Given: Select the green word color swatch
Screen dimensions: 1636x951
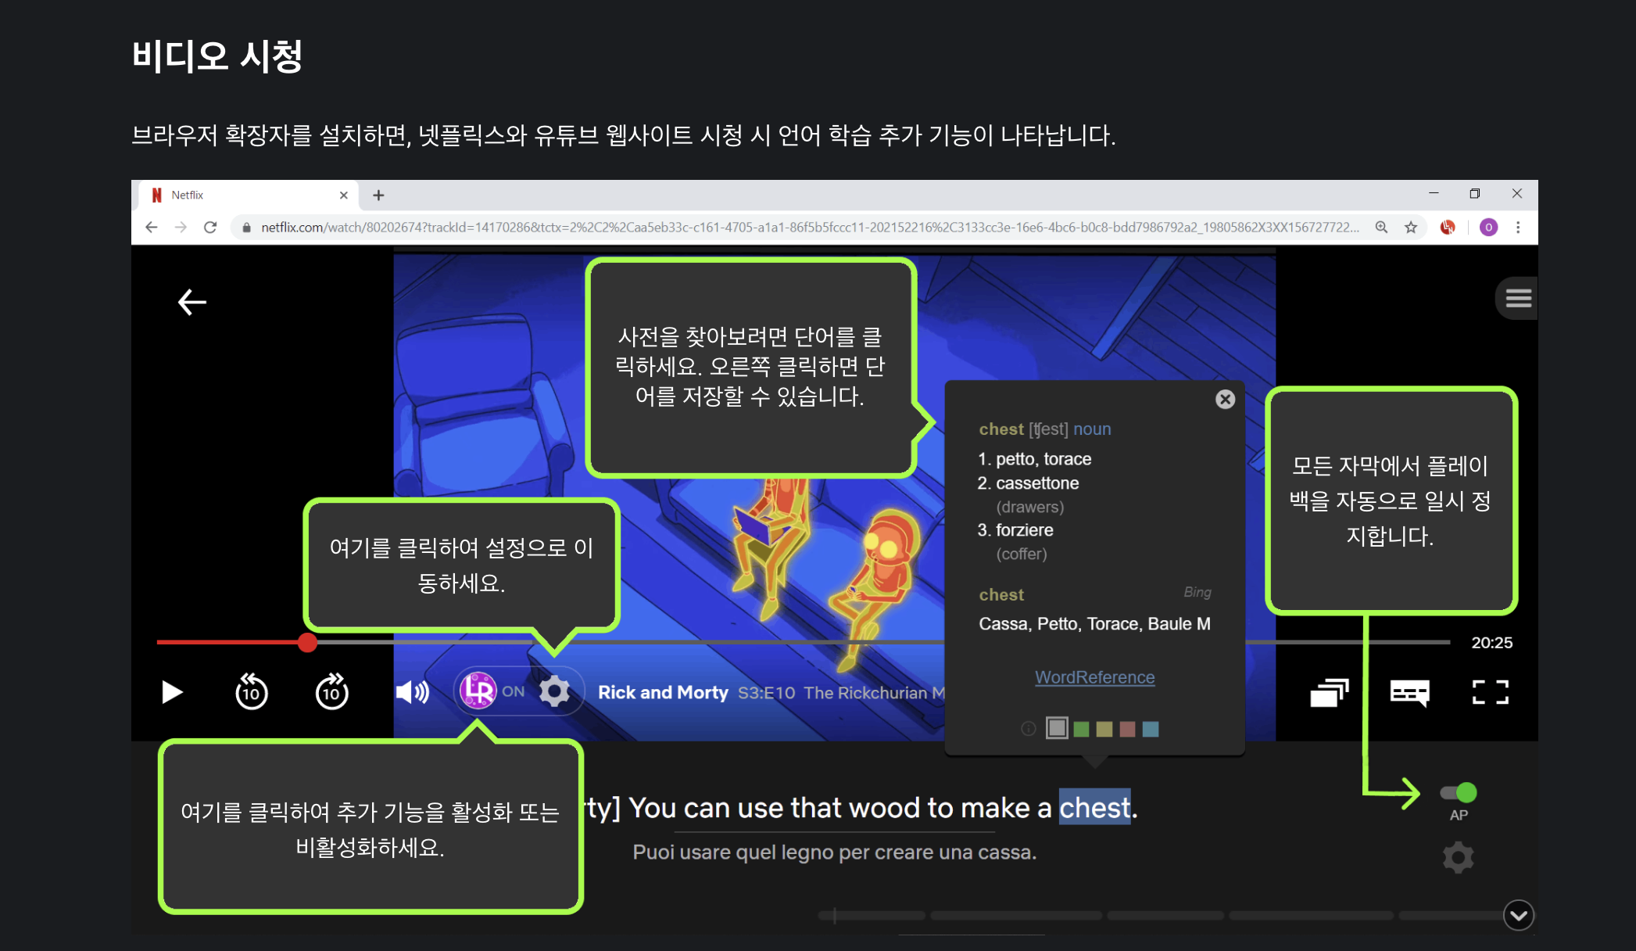Looking at the screenshot, I should coord(1081,729).
